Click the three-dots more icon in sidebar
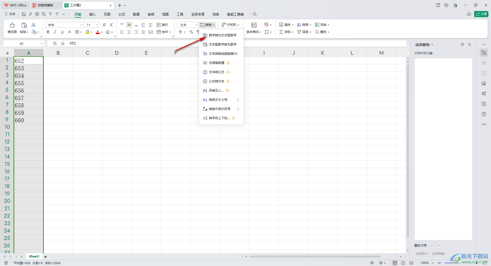491x266 pixels. [484, 124]
